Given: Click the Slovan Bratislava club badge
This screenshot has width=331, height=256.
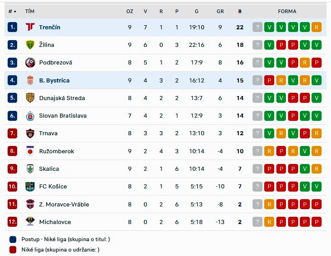Looking at the screenshot, I should 30,116.
